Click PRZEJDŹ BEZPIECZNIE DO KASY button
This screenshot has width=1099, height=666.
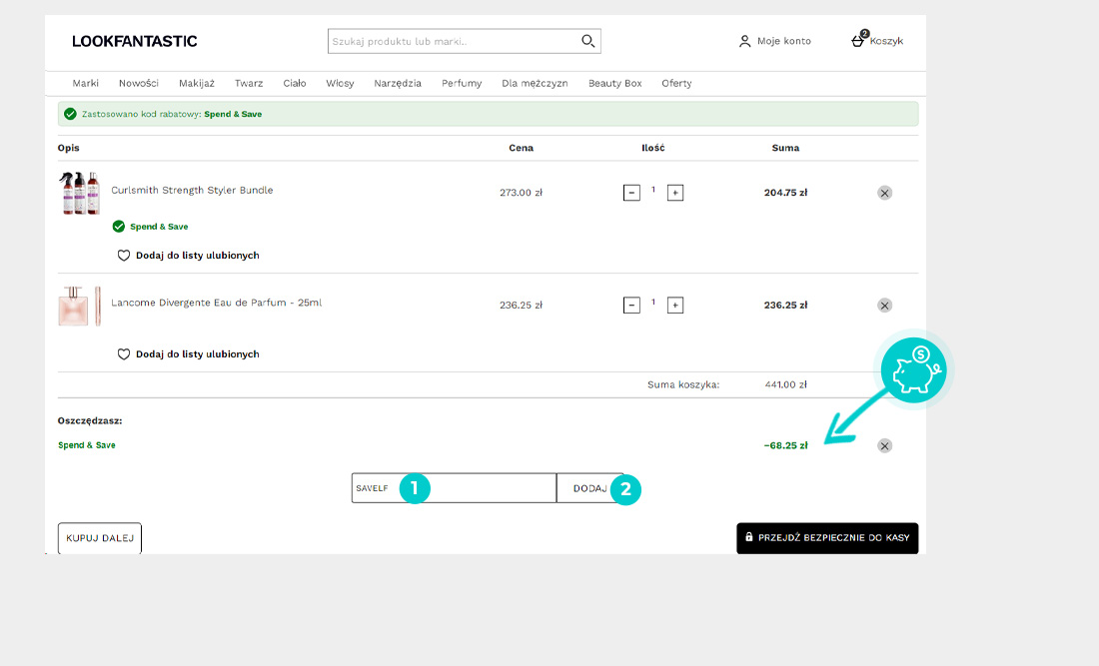(x=827, y=538)
